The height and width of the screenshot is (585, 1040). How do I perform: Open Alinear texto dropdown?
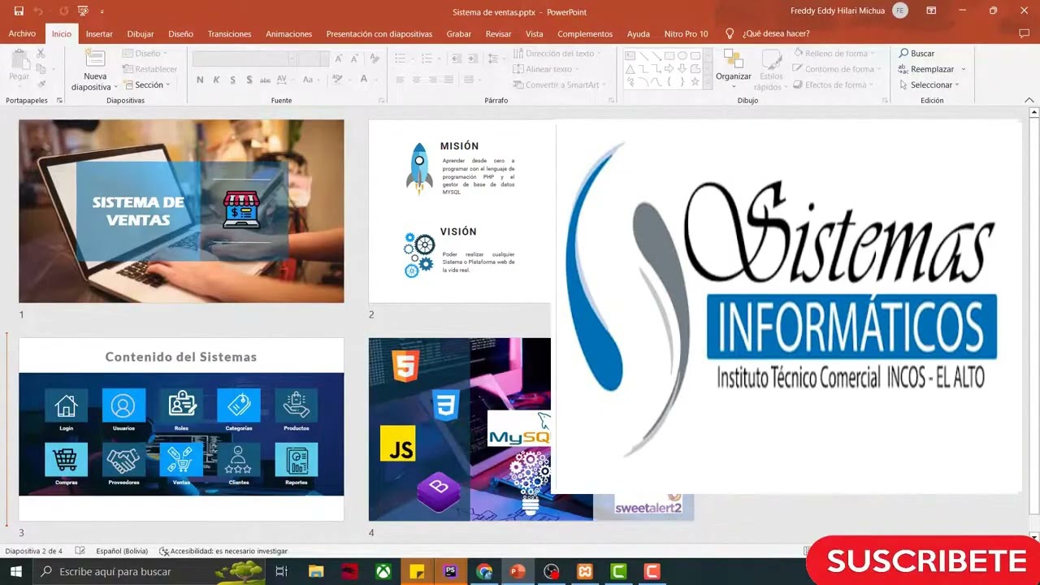(x=546, y=69)
